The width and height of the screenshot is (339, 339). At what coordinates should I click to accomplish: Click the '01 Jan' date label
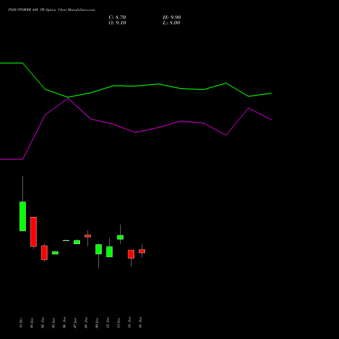point(32,323)
